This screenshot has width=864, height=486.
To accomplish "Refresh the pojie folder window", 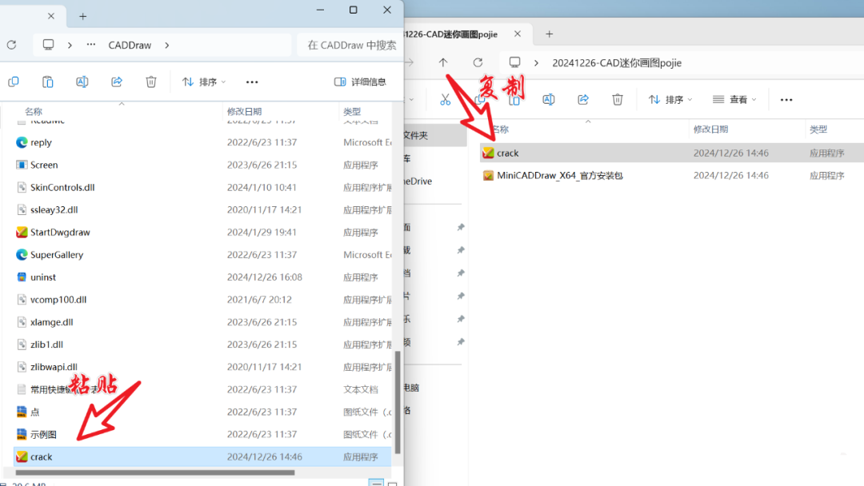I will (x=478, y=62).
